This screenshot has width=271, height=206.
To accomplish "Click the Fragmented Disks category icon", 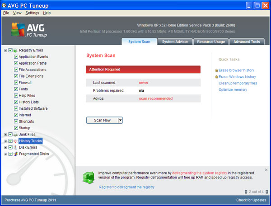I will tap(15, 154).
